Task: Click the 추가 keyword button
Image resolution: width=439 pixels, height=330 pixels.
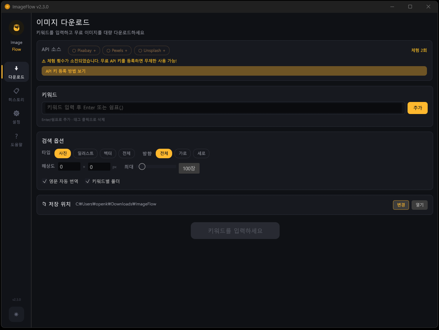Action: (417, 108)
